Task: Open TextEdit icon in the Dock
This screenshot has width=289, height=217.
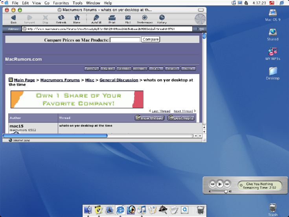Action: [174, 210]
